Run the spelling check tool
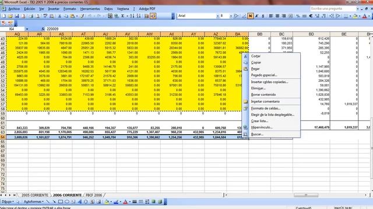Screen dimensions: 373x209 click(x=45, y=16)
